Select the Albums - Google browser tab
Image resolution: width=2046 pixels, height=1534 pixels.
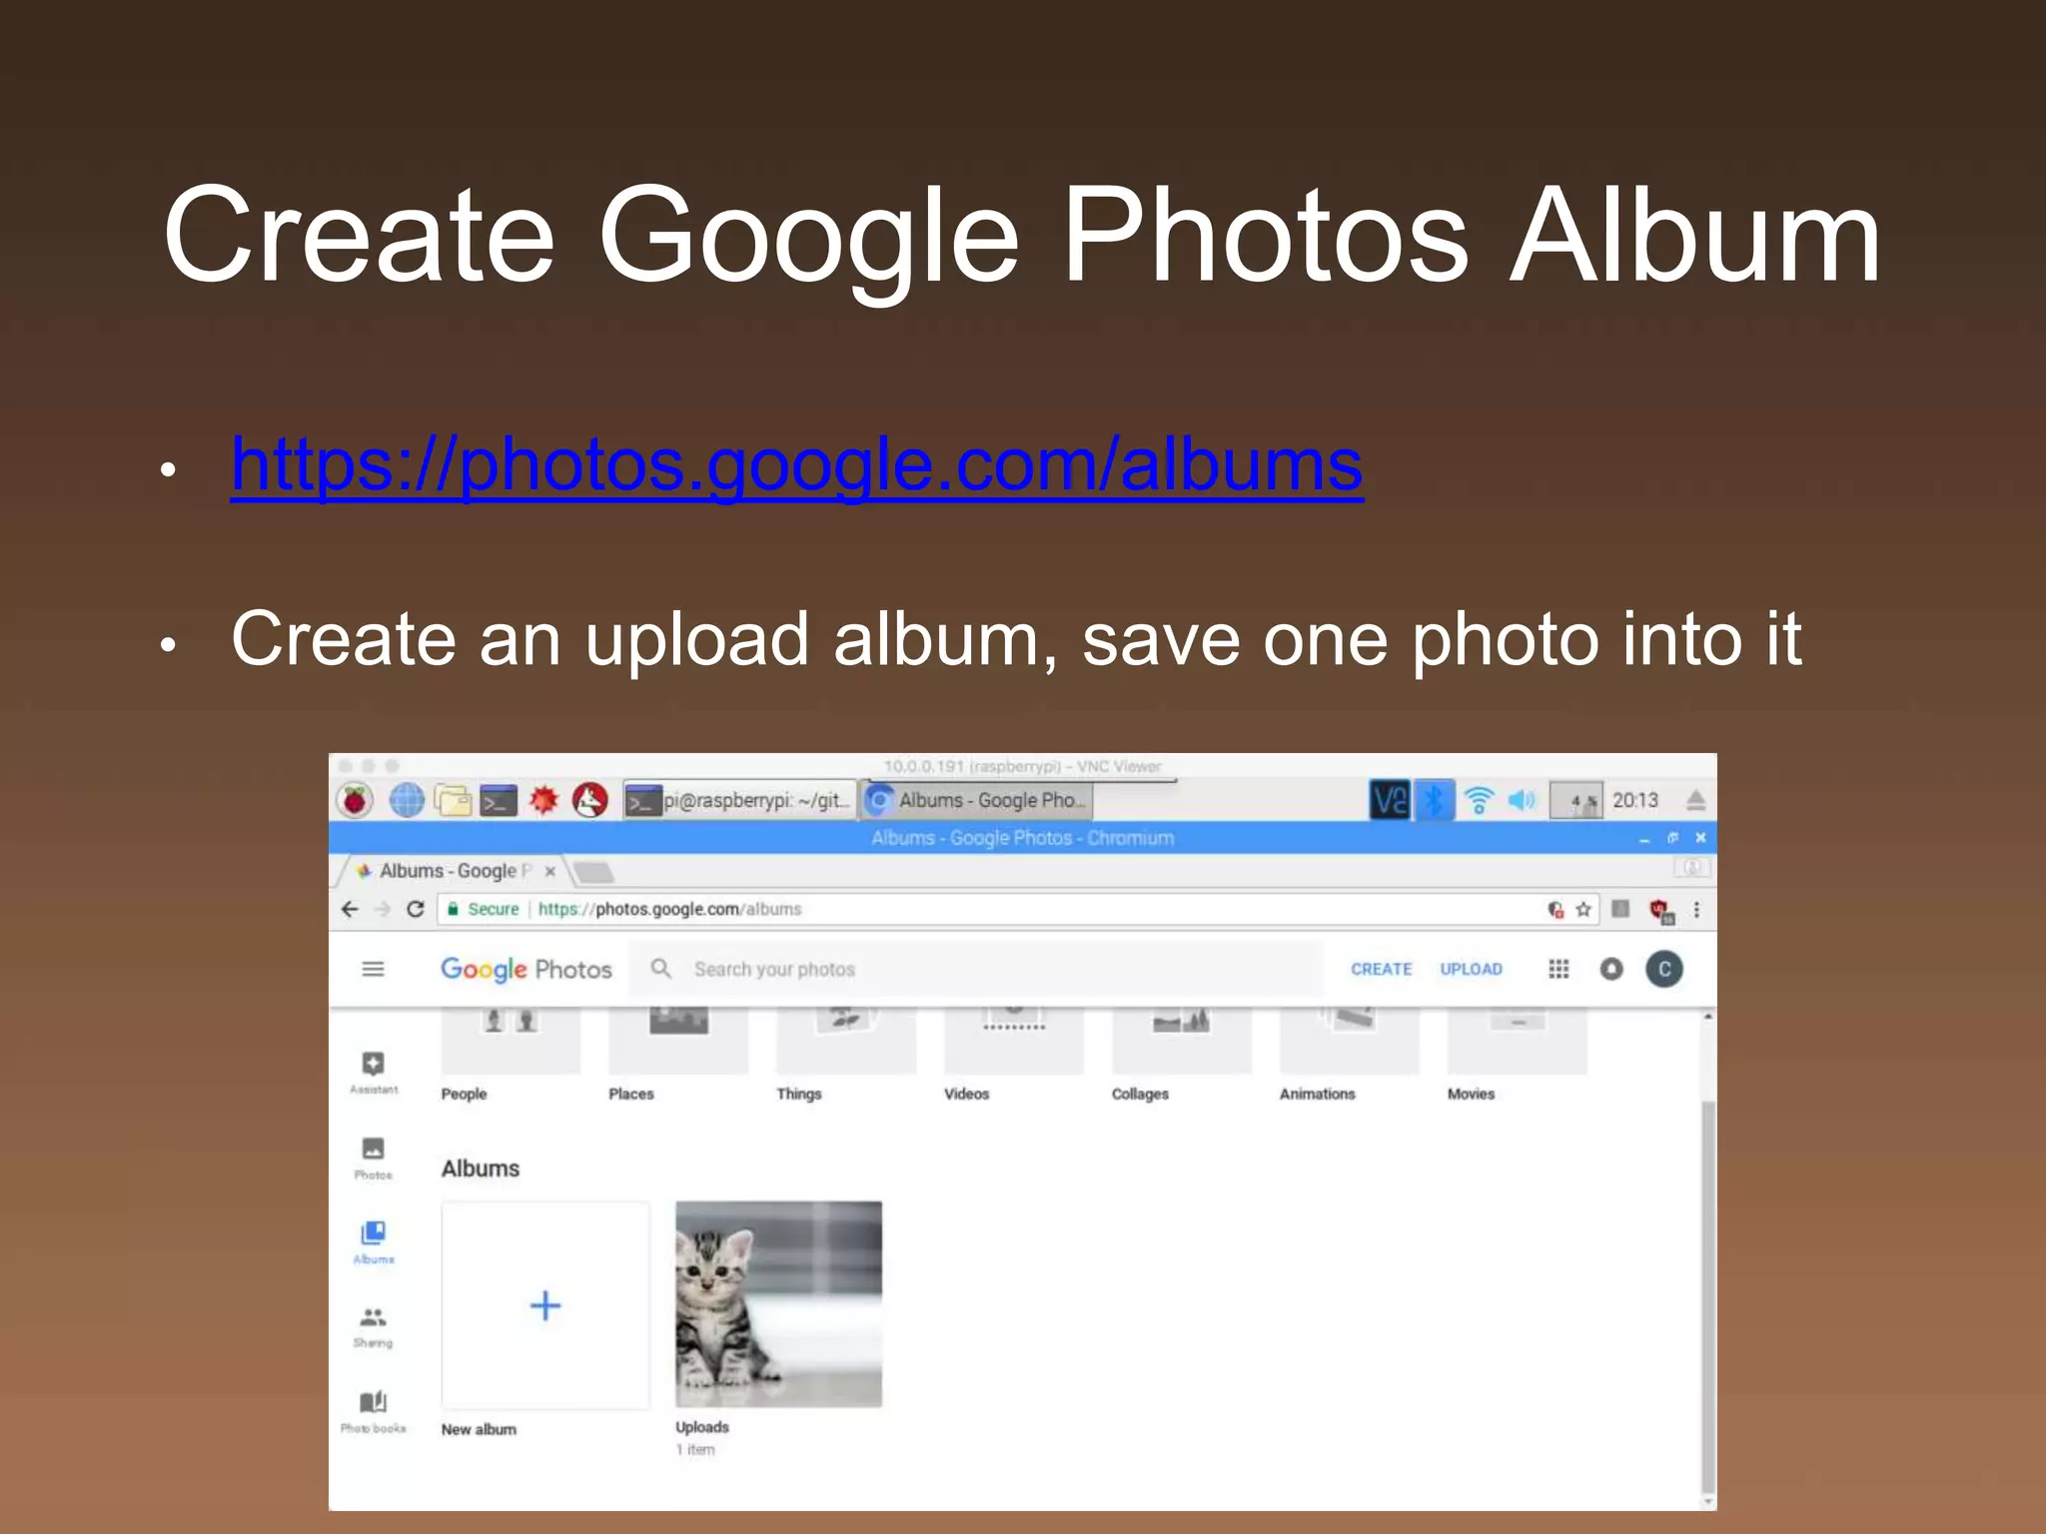point(450,871)
